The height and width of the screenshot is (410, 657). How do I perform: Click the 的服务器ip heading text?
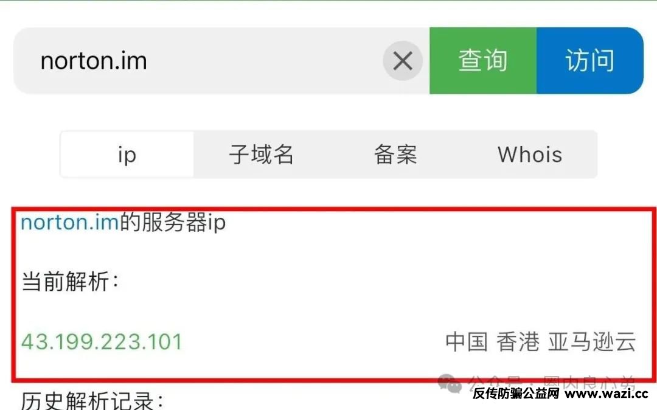(x=173, y=222)
